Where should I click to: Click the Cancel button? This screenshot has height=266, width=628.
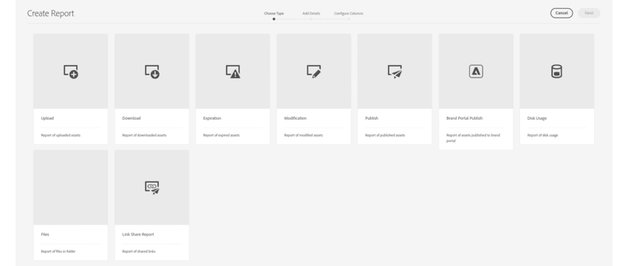tap(562, 13)
